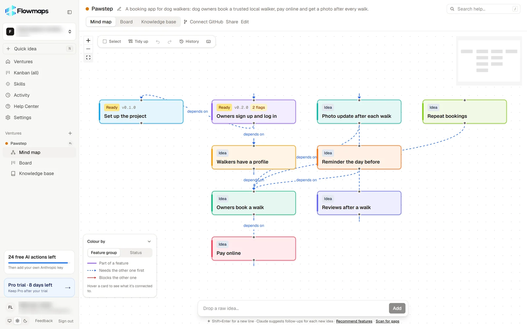This screenshot has height=329, width=527.
Task: Zoom in with plus control
Action: pyautogui.click(x=88, y=40)
